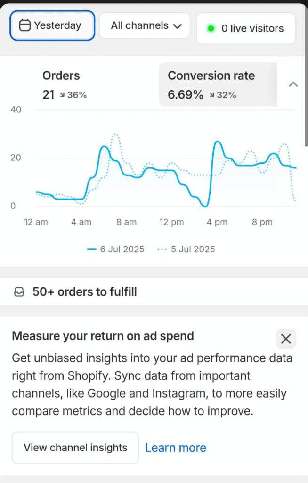Click the inbox icon beside orders to fulfill

[19, 292]
